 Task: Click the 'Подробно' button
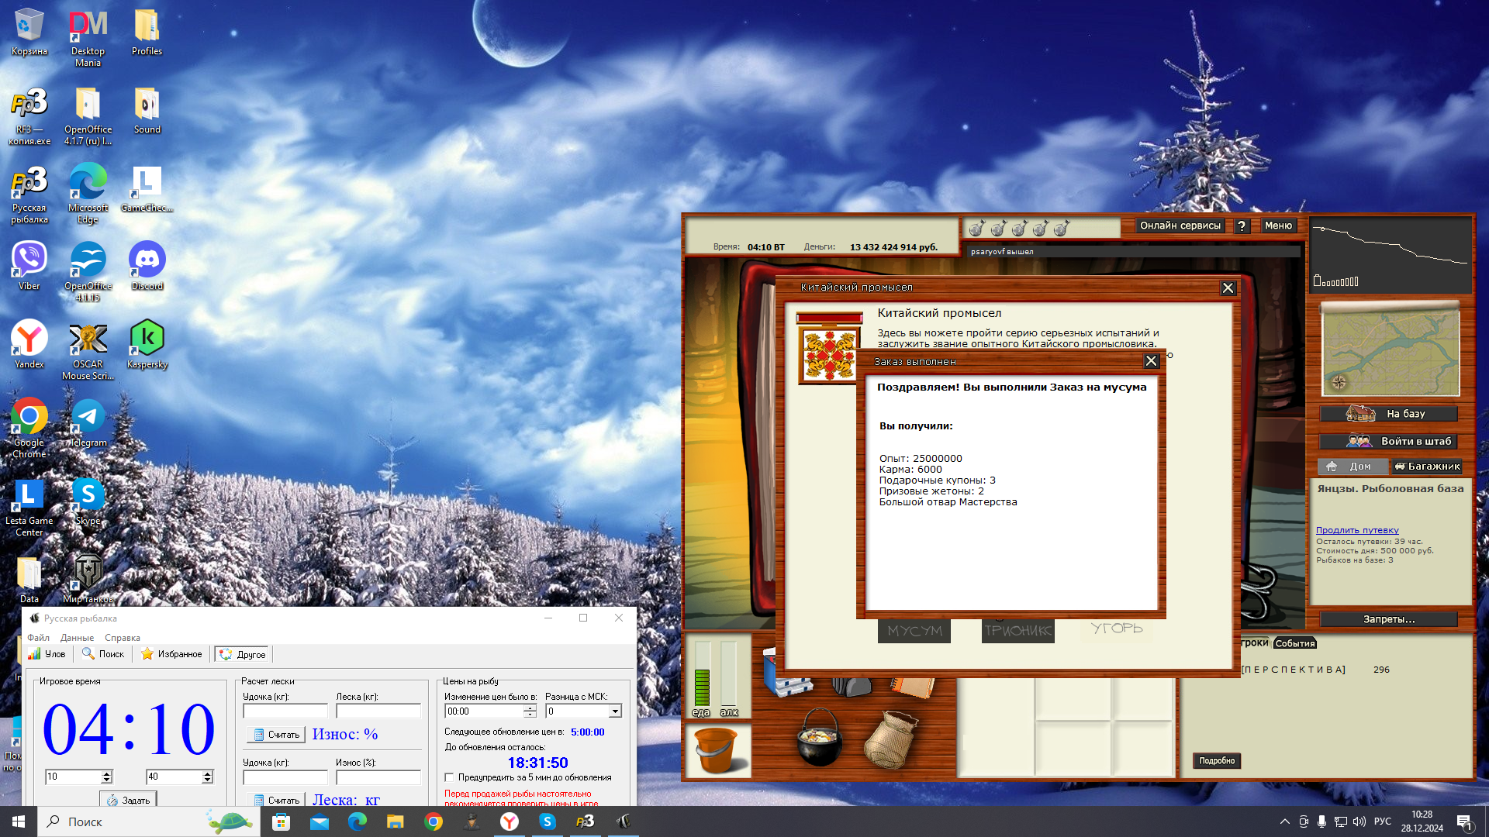1217,761
